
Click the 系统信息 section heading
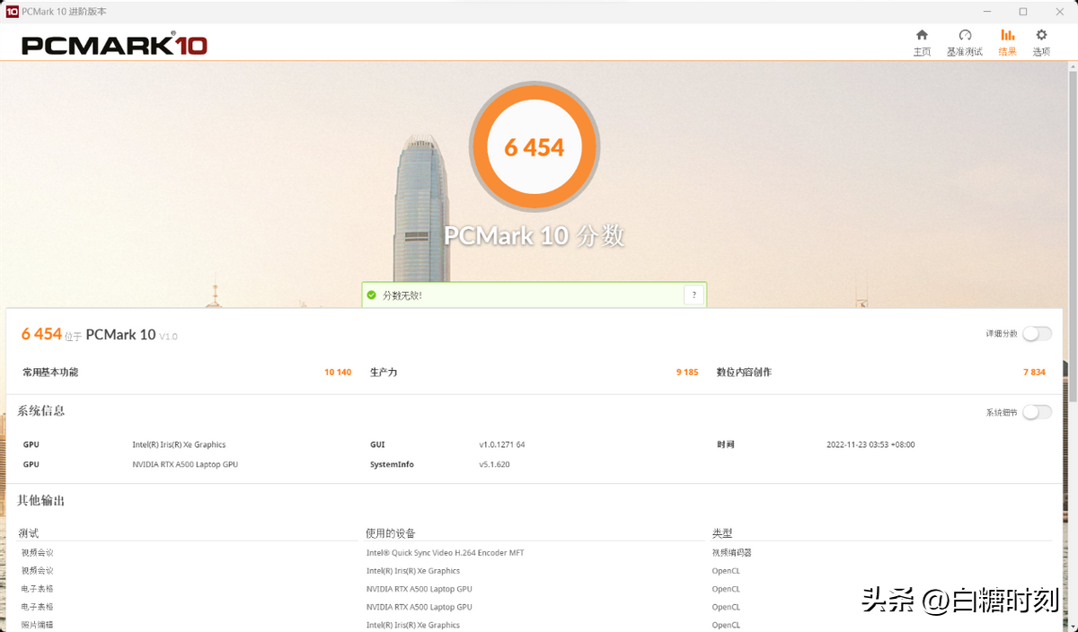click(41, 411)
